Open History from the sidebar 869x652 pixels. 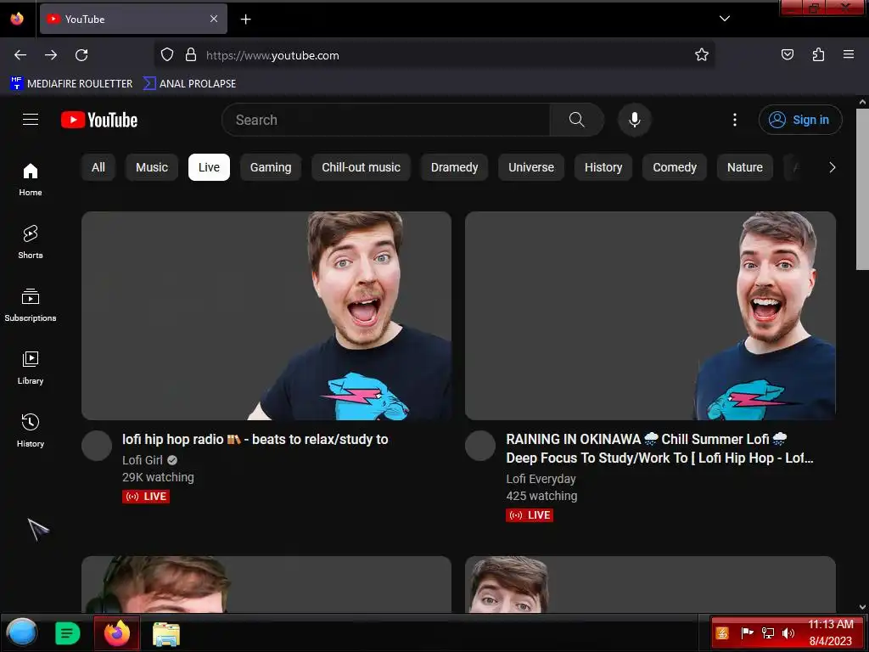(31, 431)
